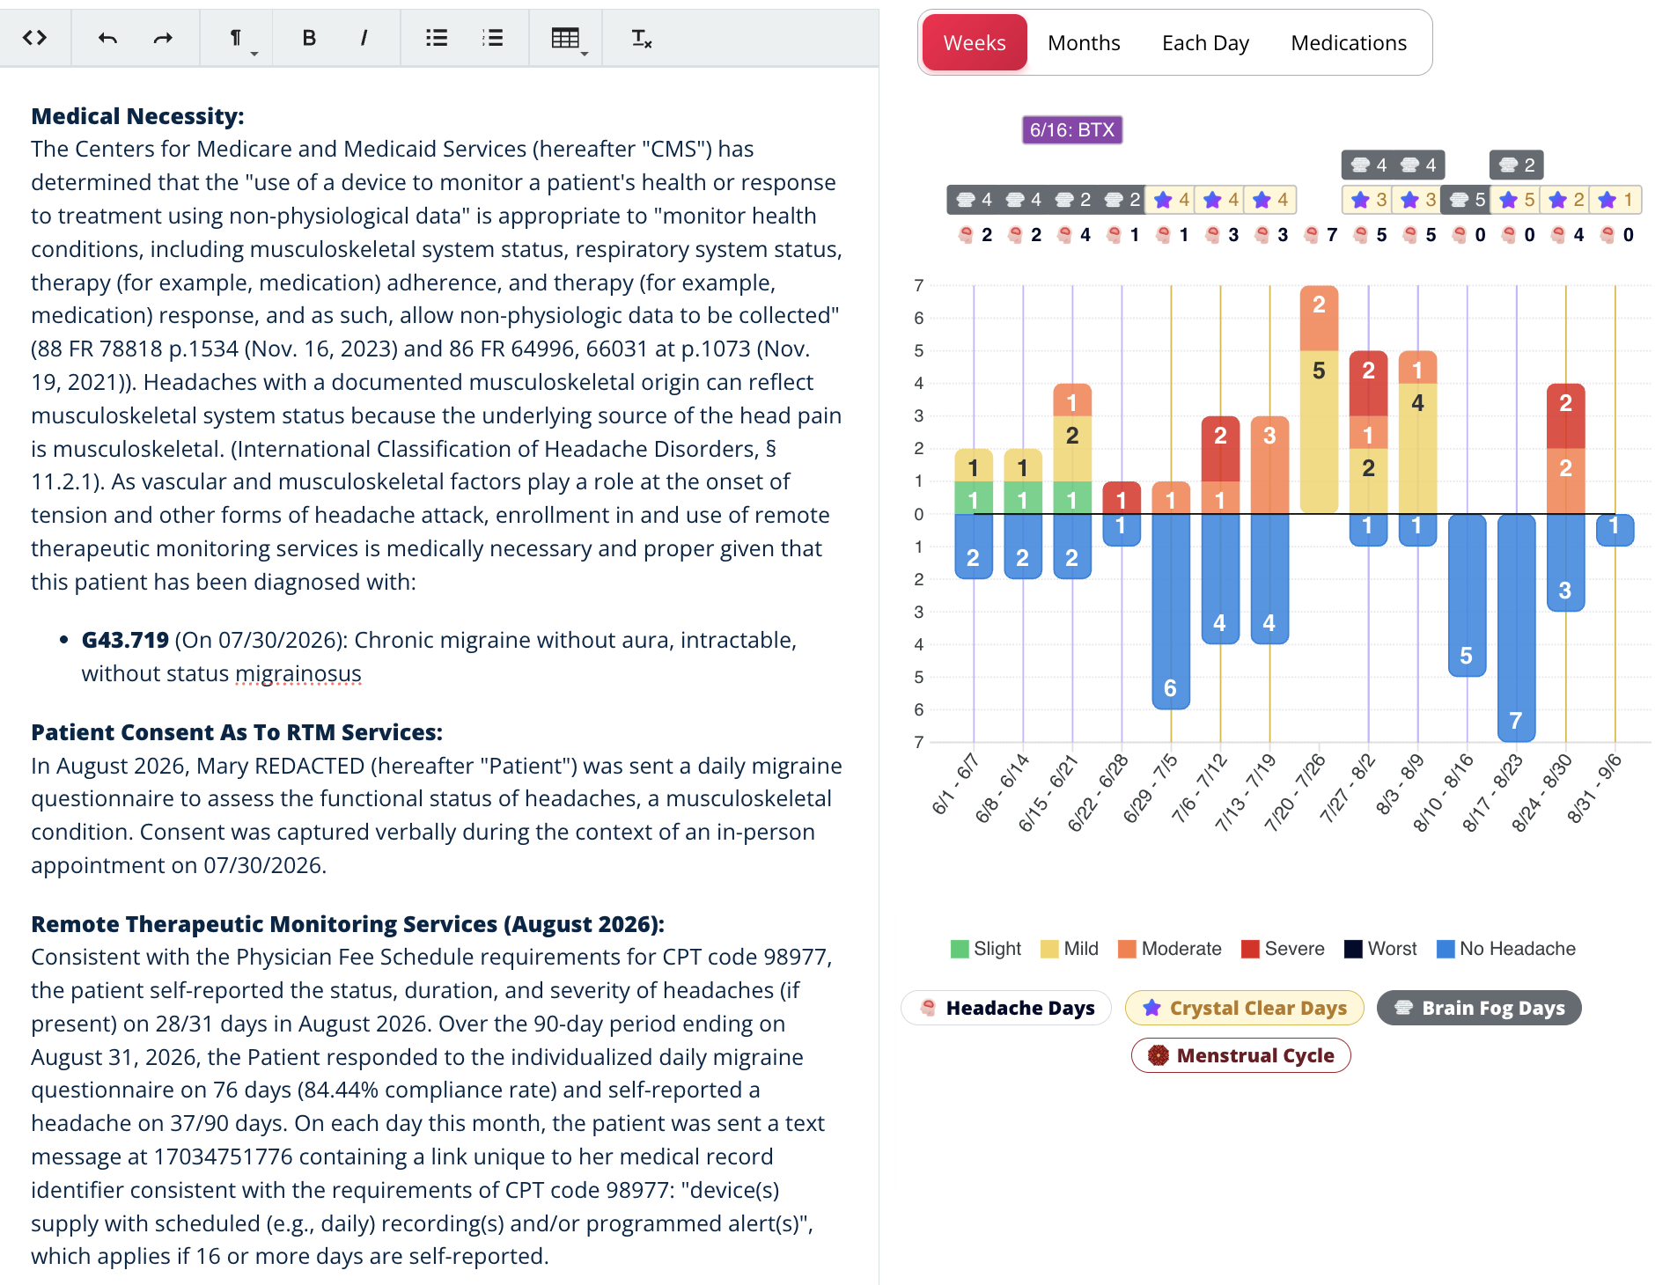Click the brain fog badge showing 5
1670x1285 pixels.
coord(1468,200)
